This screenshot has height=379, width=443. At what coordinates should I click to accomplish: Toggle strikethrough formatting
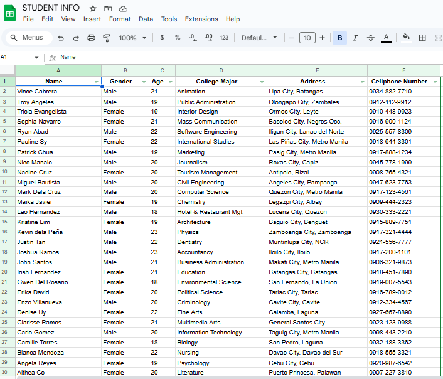(x=371, y=38)
